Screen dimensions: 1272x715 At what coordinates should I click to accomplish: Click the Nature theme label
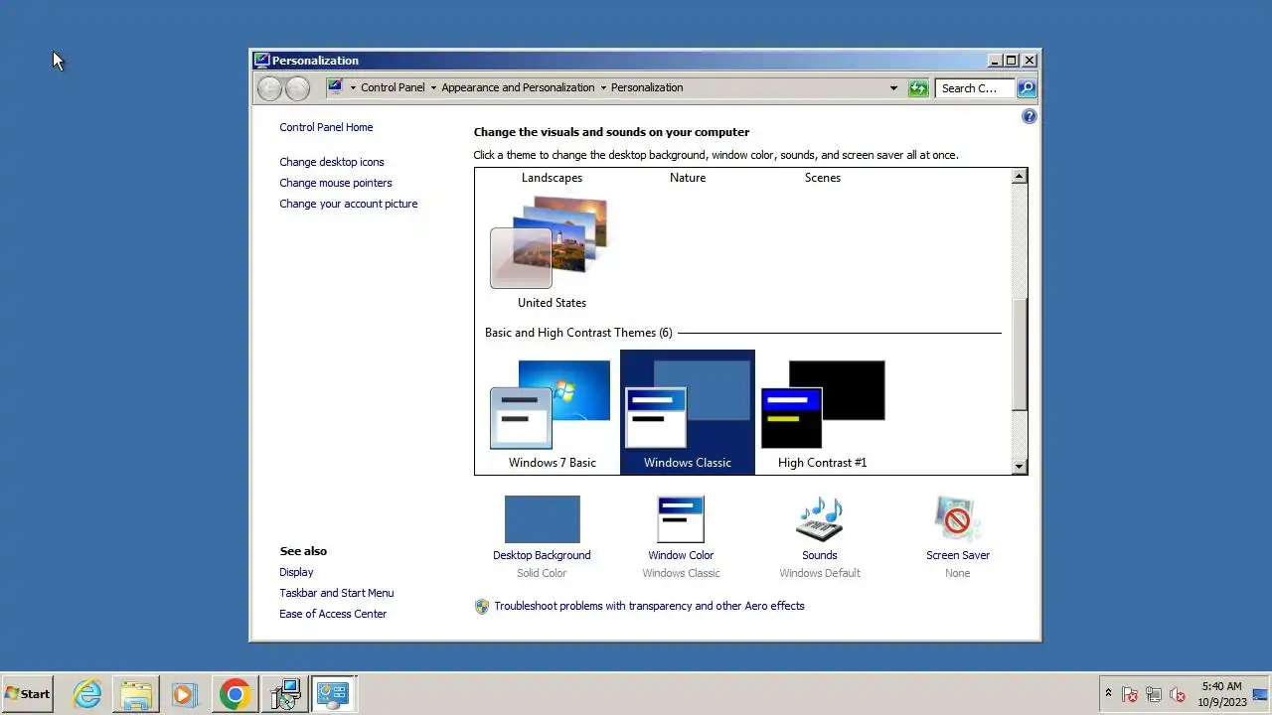tap(688, 178)
